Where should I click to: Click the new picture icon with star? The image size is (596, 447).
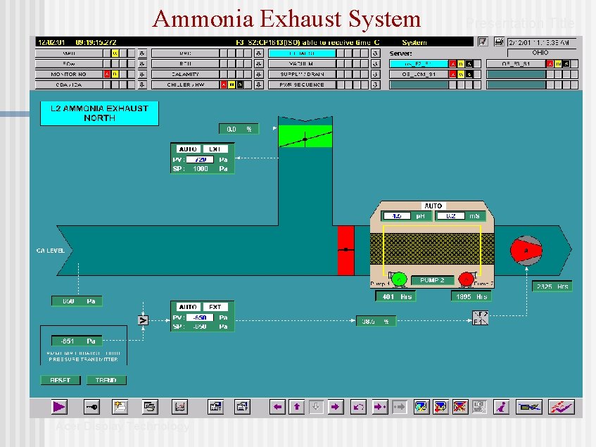click(x=120, y=407)
